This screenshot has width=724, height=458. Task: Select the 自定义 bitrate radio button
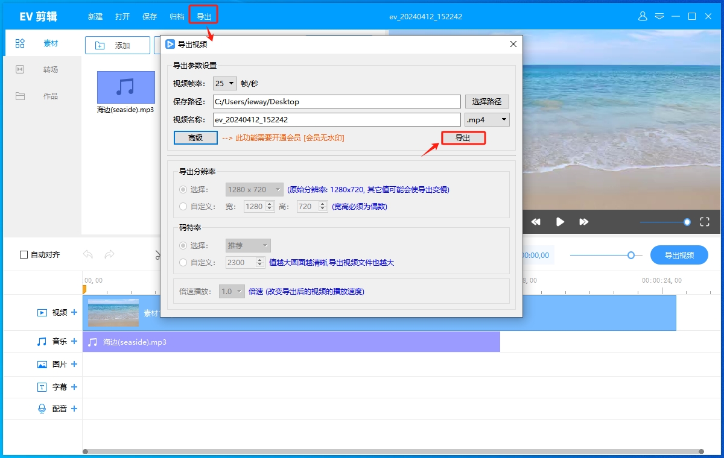click(183, 262)
